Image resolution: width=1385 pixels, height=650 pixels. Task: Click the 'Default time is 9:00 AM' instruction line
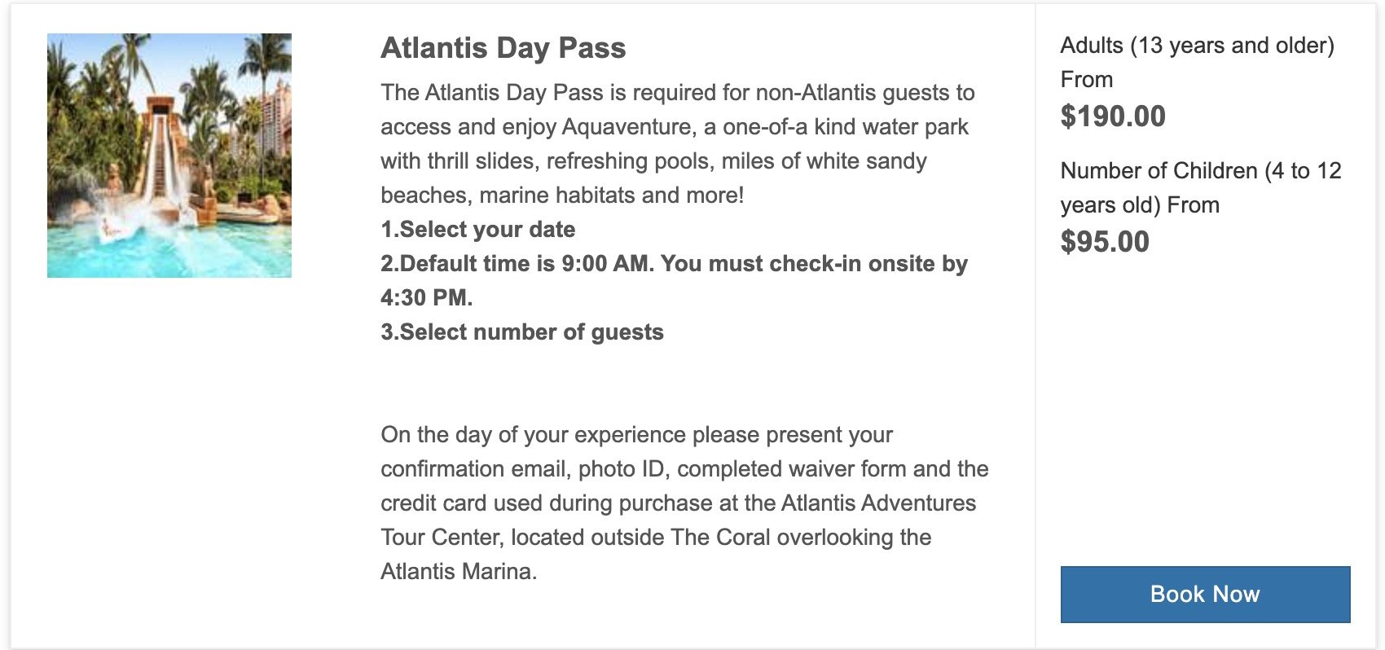[675, 264]
